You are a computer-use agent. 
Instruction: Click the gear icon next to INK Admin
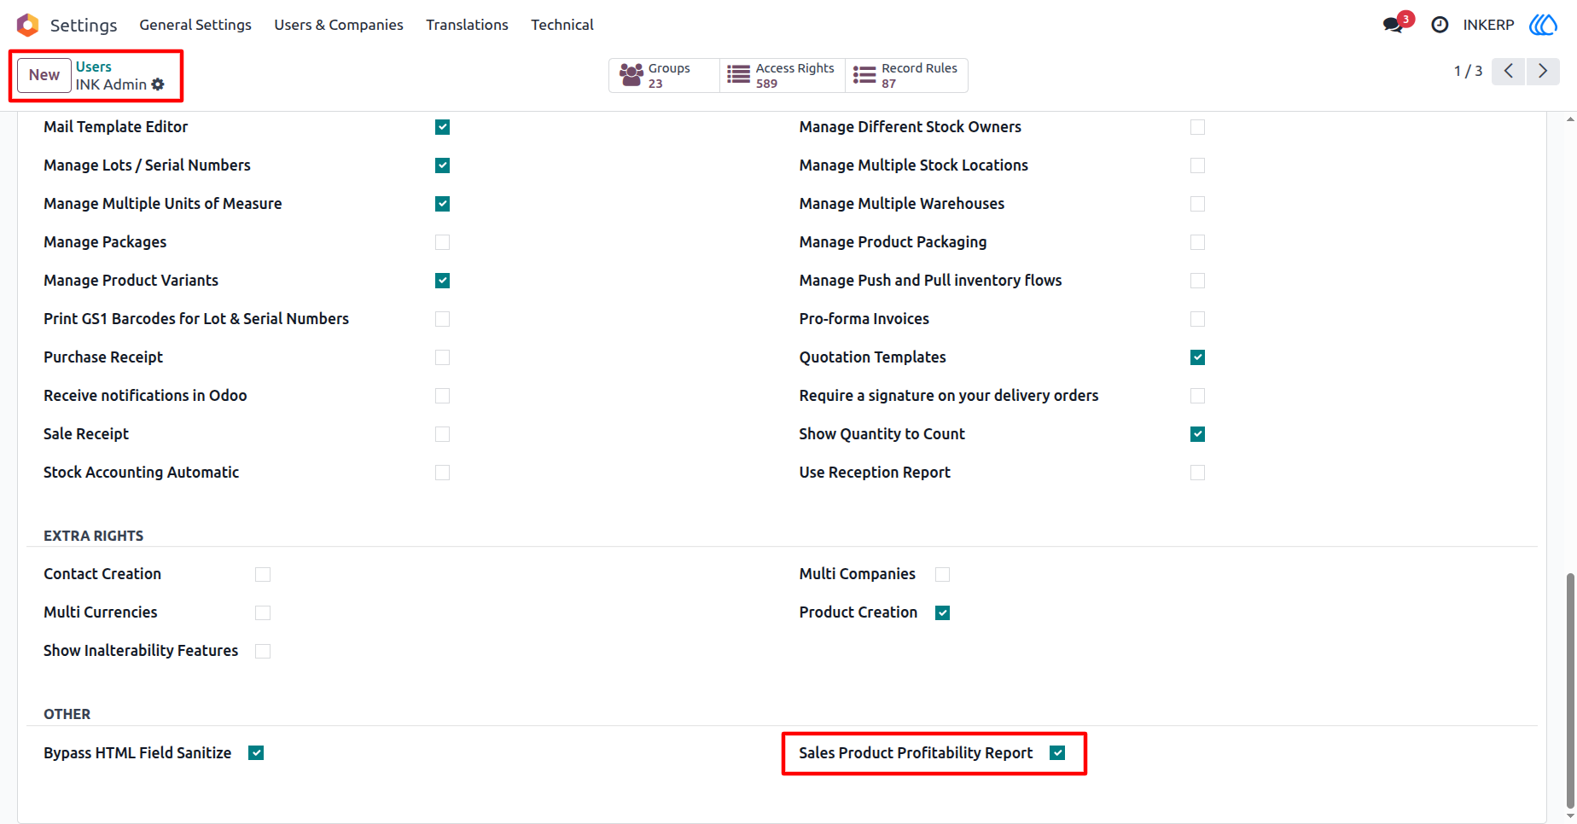point(158,84)
